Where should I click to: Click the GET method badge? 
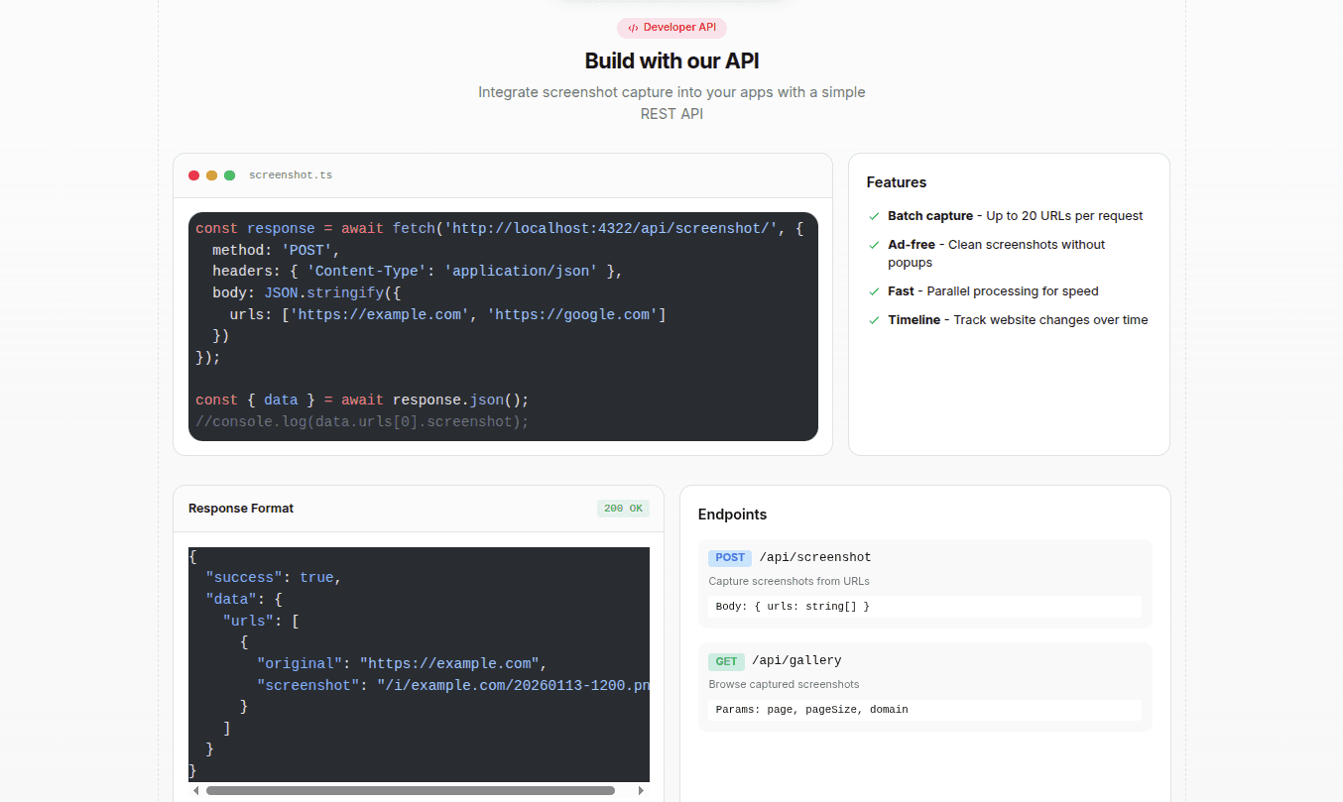point(726,661)
